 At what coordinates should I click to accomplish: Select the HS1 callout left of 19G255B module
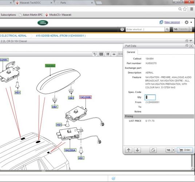click(x=59, y=125)
